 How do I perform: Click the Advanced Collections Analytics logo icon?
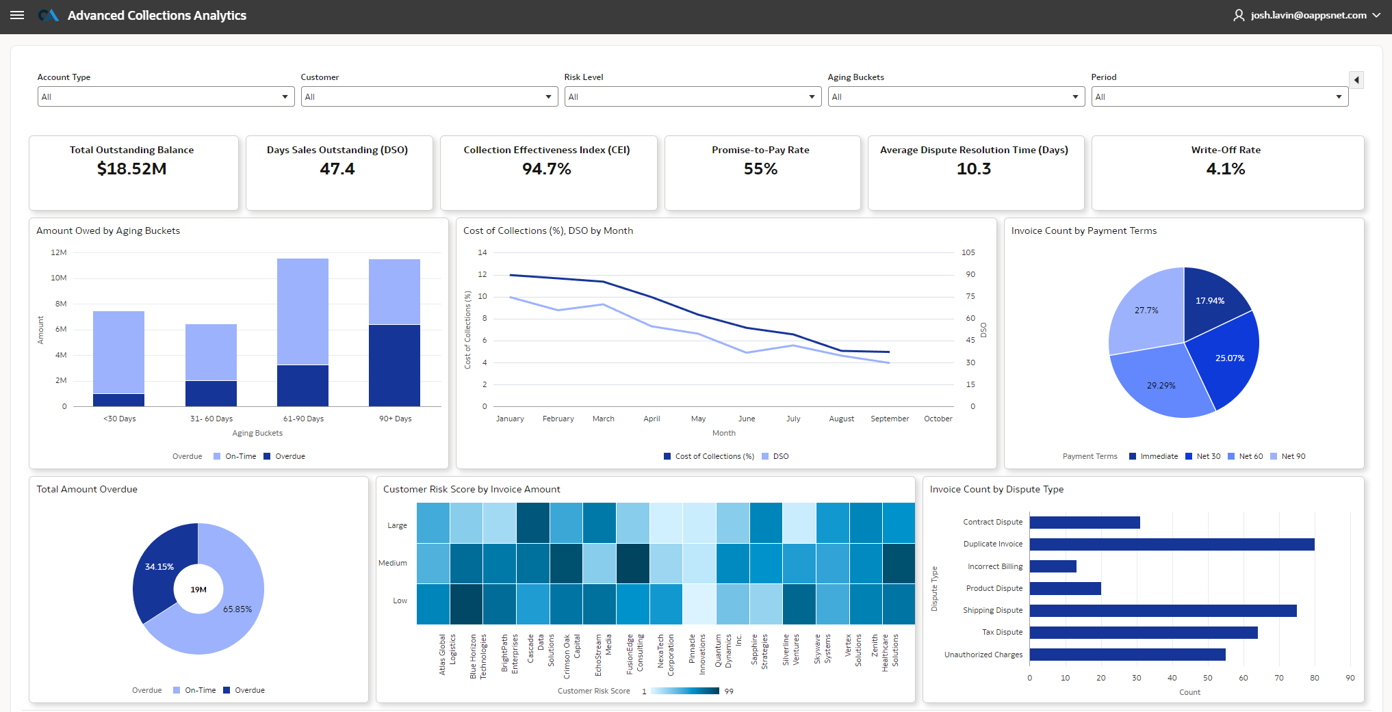[48, 15]
